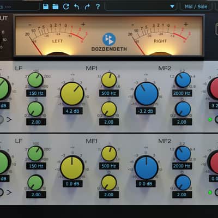Edit the 150 Hz field in the top strip
218x218 pixels.
pos(36,93)
